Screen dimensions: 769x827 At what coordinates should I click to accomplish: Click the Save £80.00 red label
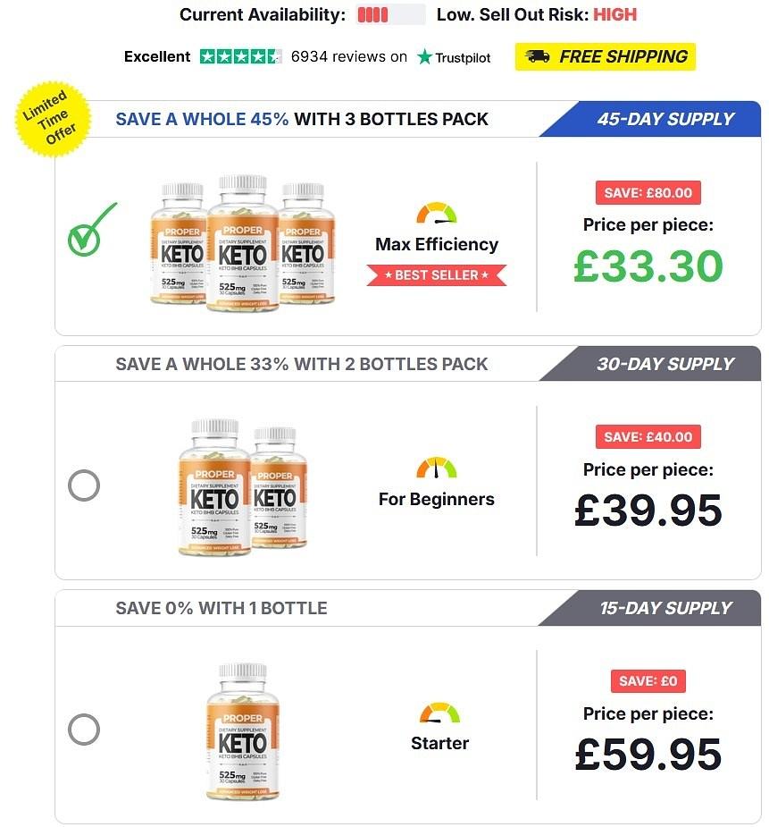pos(648,192)
